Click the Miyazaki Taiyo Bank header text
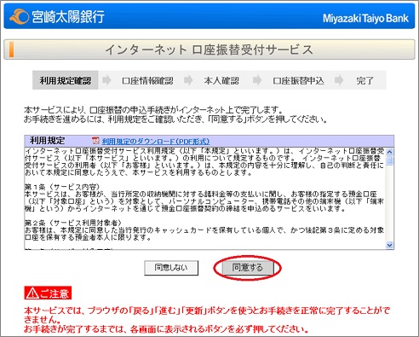The width and height of the screenshot is (419, 337). [365, 19]
